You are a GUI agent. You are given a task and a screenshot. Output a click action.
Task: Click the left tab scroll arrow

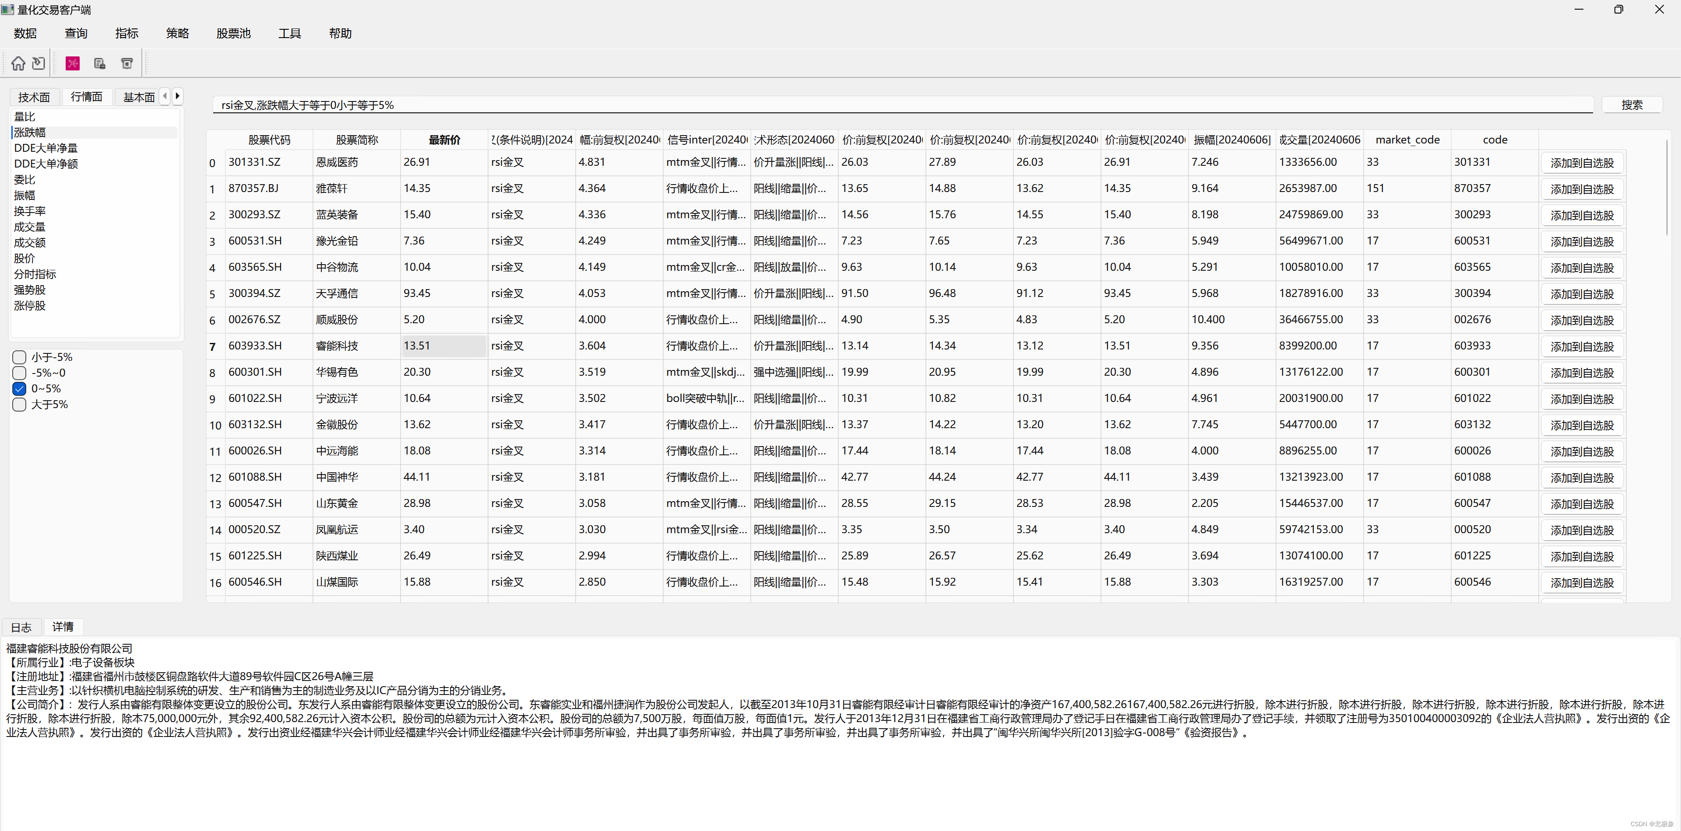[x=165, y=96]
